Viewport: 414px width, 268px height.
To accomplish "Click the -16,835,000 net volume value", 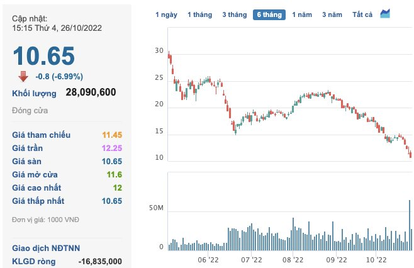I will [x=100, y=261].
